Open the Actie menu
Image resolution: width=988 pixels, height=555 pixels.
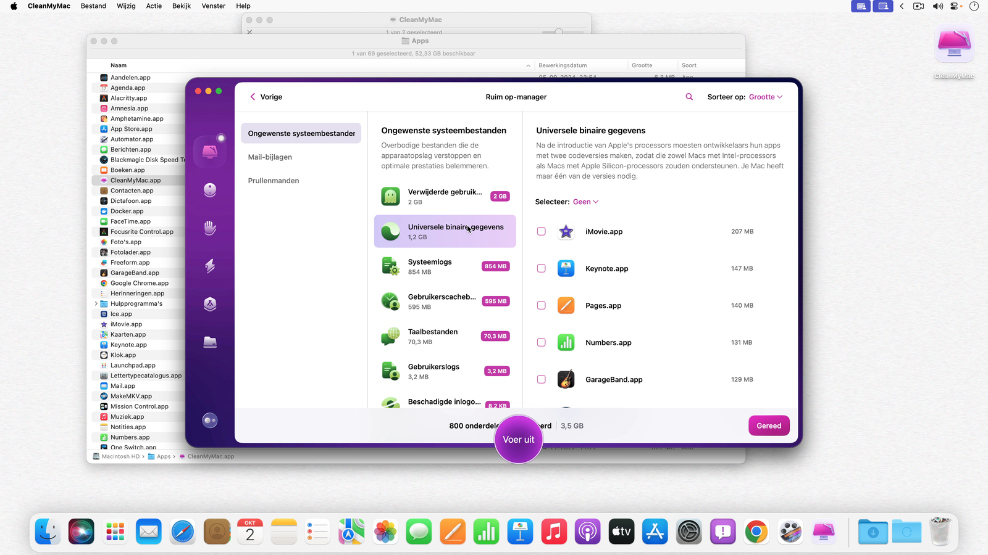(x=154, y=6)
